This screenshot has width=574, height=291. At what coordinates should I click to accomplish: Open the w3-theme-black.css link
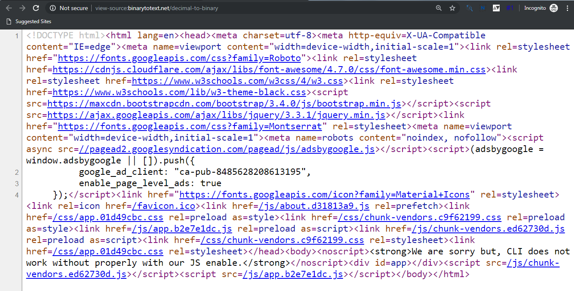click(x=179, y=92)
